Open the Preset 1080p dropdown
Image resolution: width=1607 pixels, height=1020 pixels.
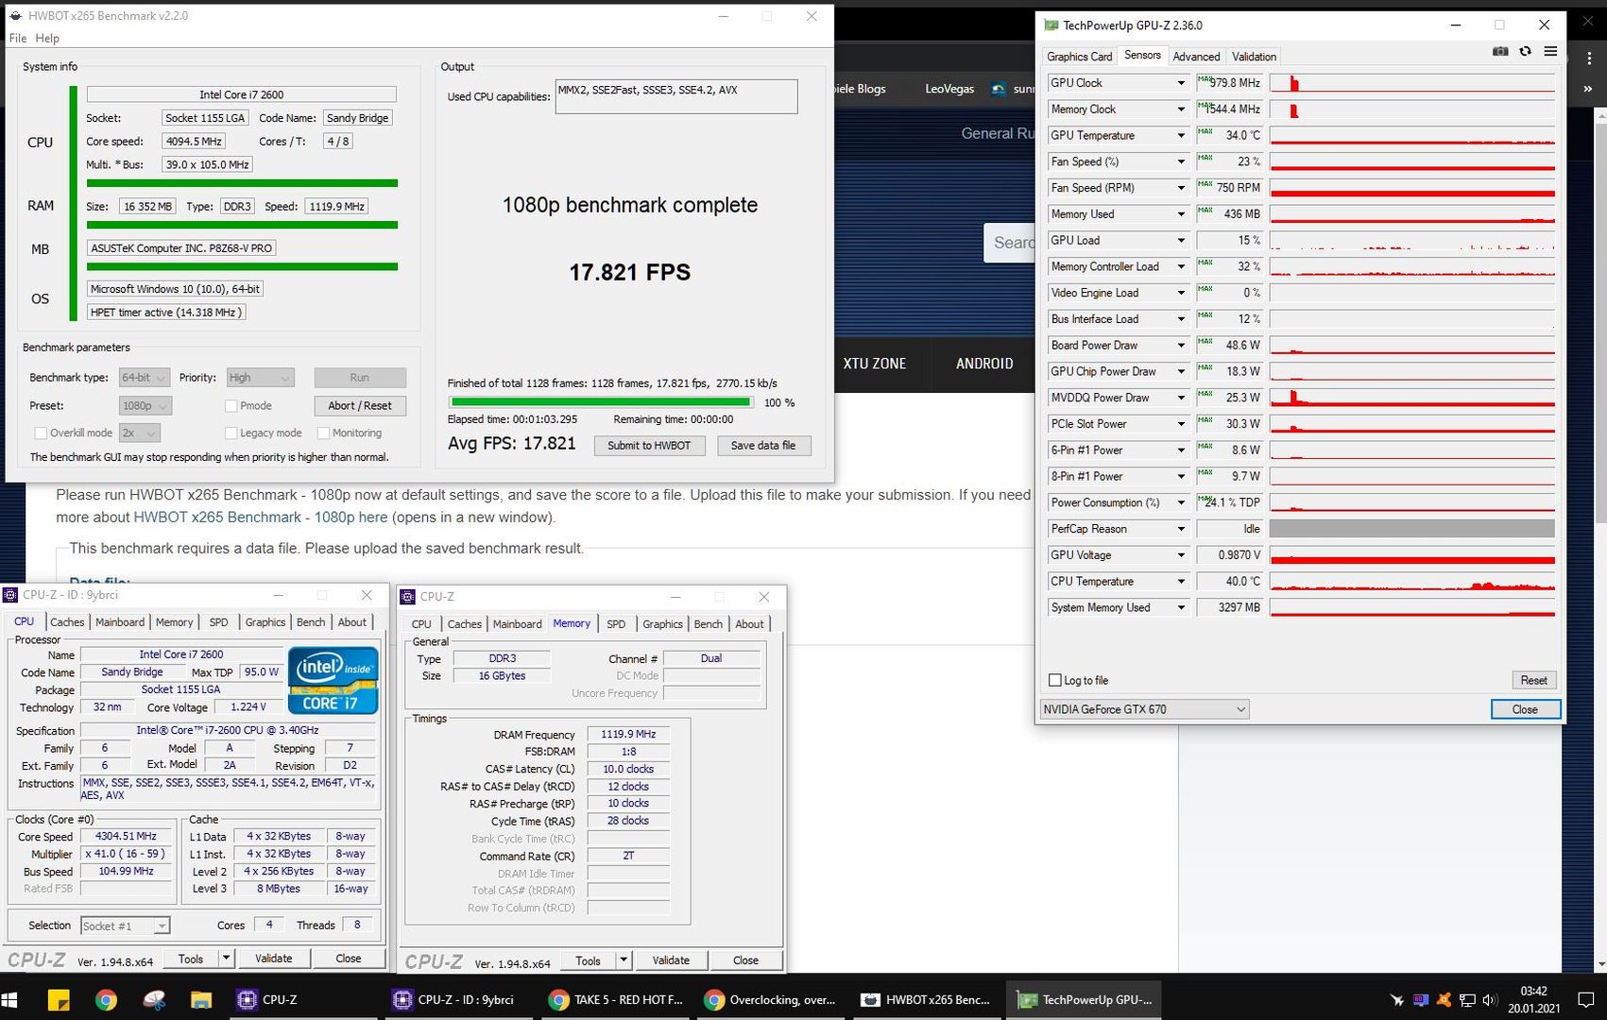click(145, 406)
